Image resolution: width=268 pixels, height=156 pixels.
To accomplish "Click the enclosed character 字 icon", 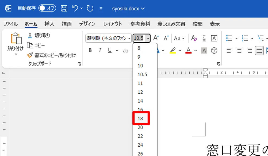I will click(x=214, y=51).
